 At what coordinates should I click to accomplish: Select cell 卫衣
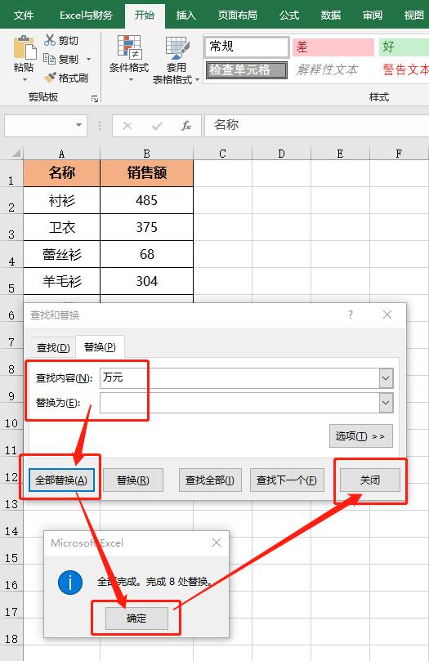tap(61, 227)
